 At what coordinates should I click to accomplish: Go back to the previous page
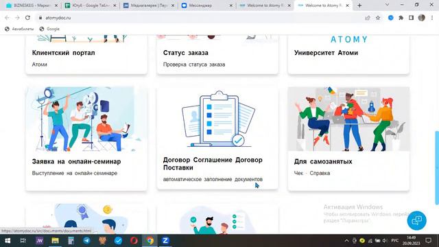pyautogui.click(x=7, y=18)
